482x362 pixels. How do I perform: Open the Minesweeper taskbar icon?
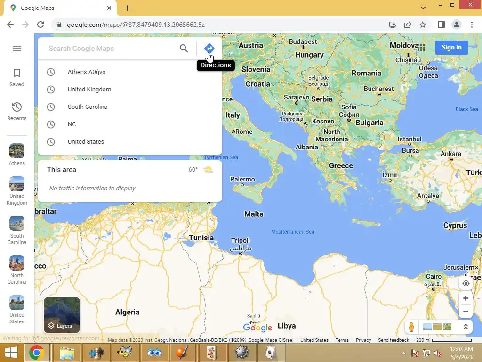tap(241, 353)
